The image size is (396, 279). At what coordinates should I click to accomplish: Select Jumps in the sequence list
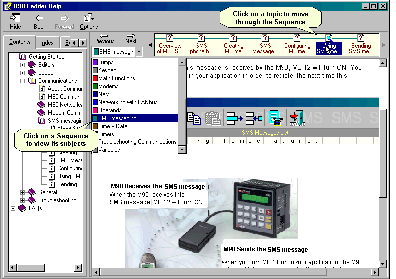(135, 62)
